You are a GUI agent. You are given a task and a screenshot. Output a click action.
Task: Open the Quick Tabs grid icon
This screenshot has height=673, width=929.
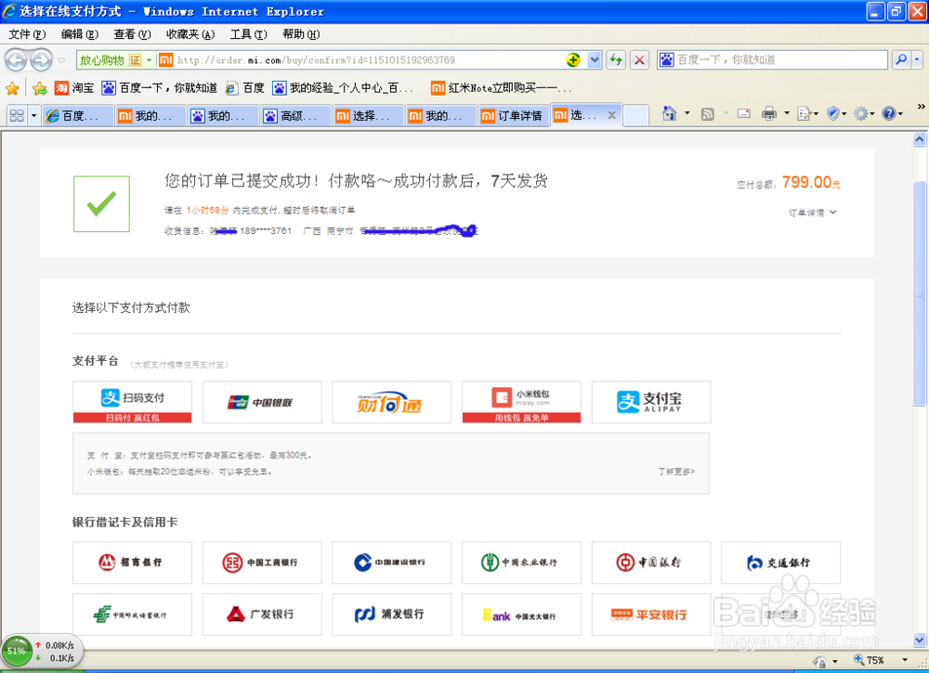click(17, 115)
